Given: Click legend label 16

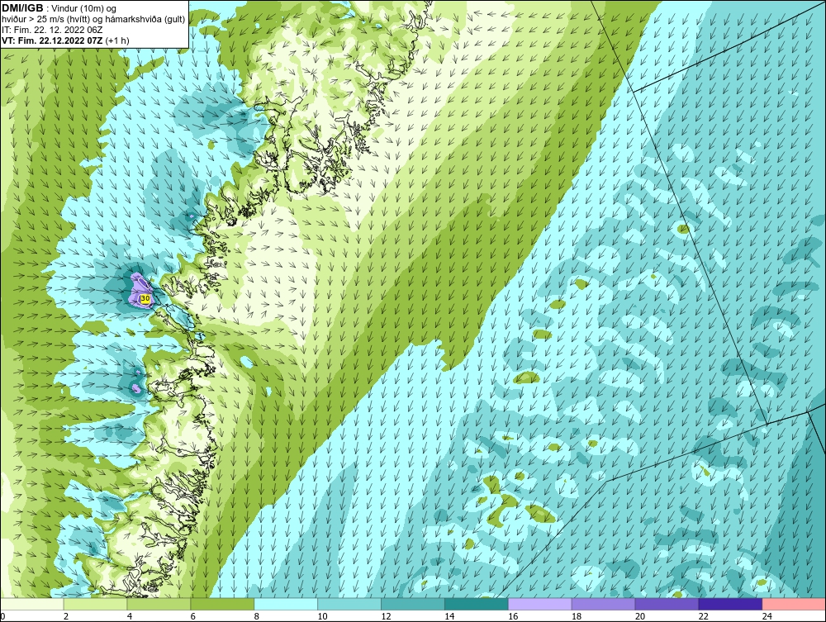Looking at the screenshot, I should coord(513,616).
